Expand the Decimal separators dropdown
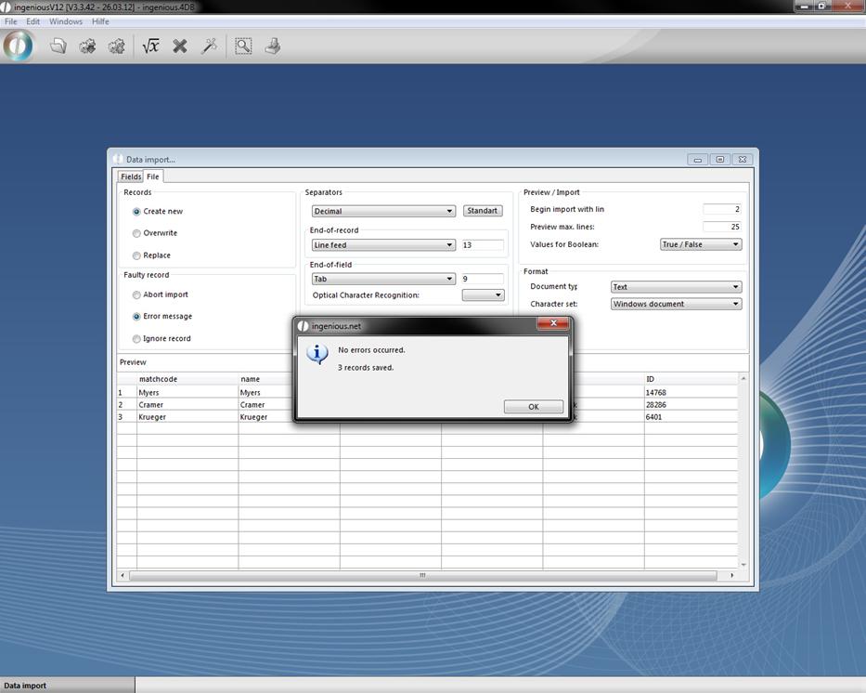The height and width of the screenshot is (693, 866). 383,211
